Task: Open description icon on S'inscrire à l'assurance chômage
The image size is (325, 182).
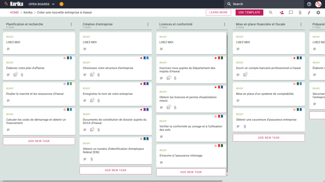Action: [162, 162]
